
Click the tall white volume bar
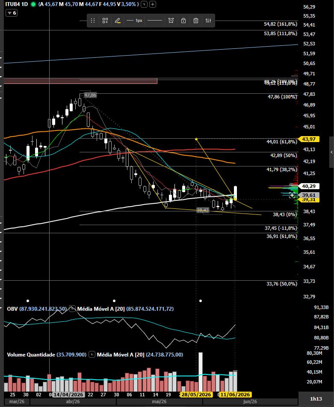point(201,372)
